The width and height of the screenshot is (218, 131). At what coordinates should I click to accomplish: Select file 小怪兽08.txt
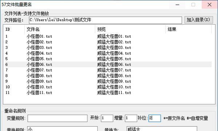[39, 76]
